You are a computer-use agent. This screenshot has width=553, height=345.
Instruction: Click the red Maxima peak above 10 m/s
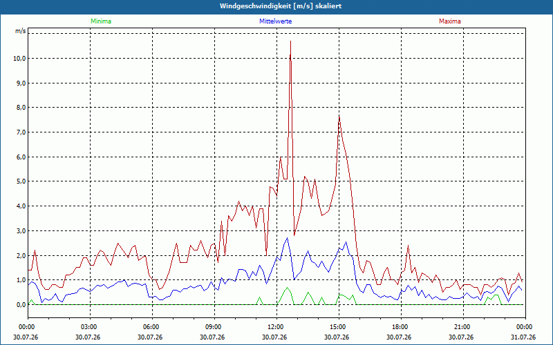point(290,41)
